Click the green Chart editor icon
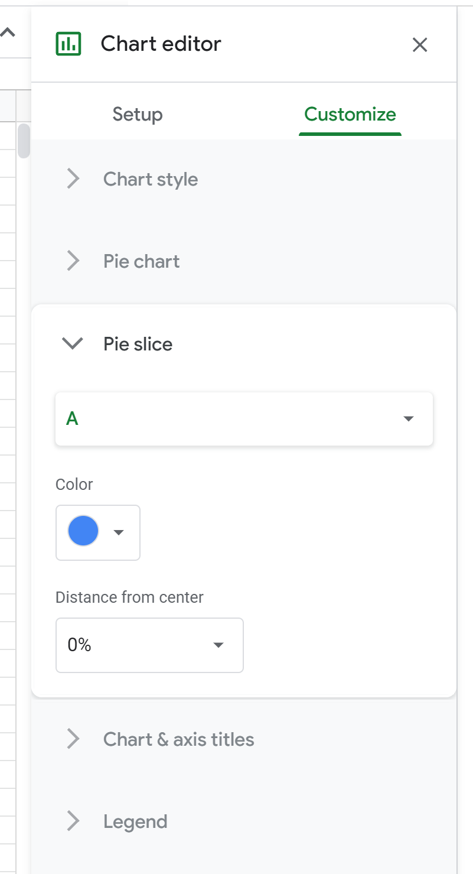This screenshot has width=473, height=874. 68,44
